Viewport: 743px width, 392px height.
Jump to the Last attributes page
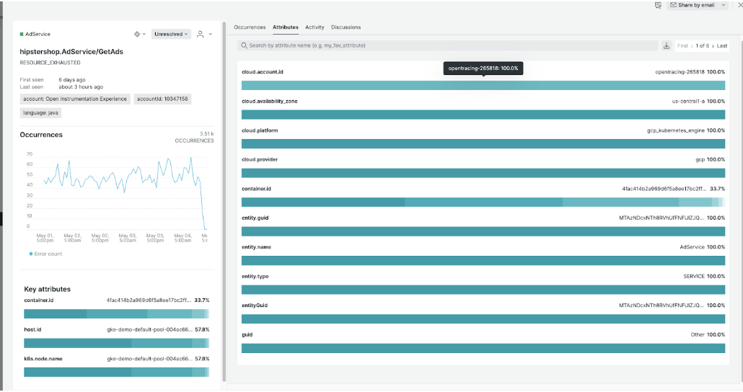click(722, 46)
